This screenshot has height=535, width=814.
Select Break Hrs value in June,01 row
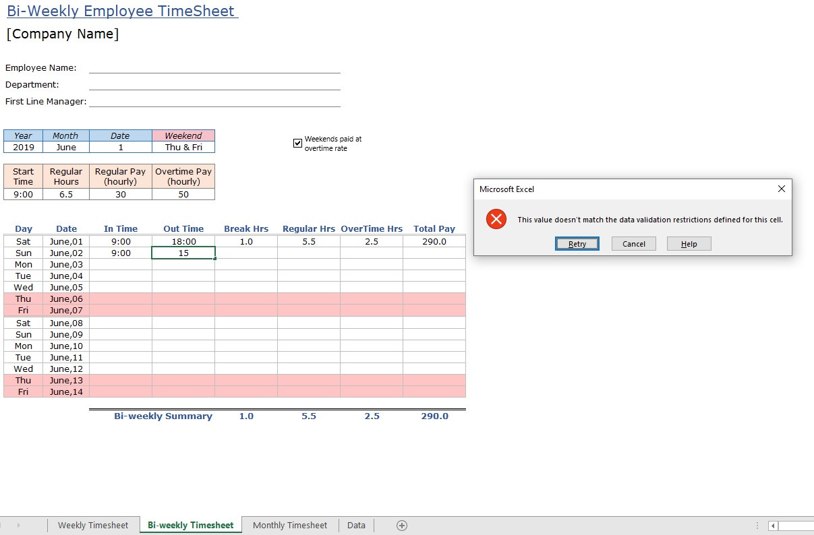[x=246, y=241]
